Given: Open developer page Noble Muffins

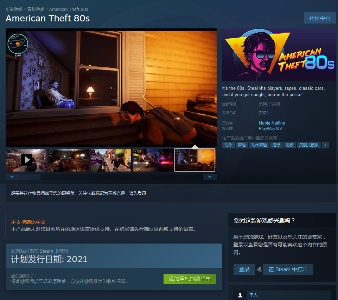Looking at the screenshot, I should click(x=272, y=123).
